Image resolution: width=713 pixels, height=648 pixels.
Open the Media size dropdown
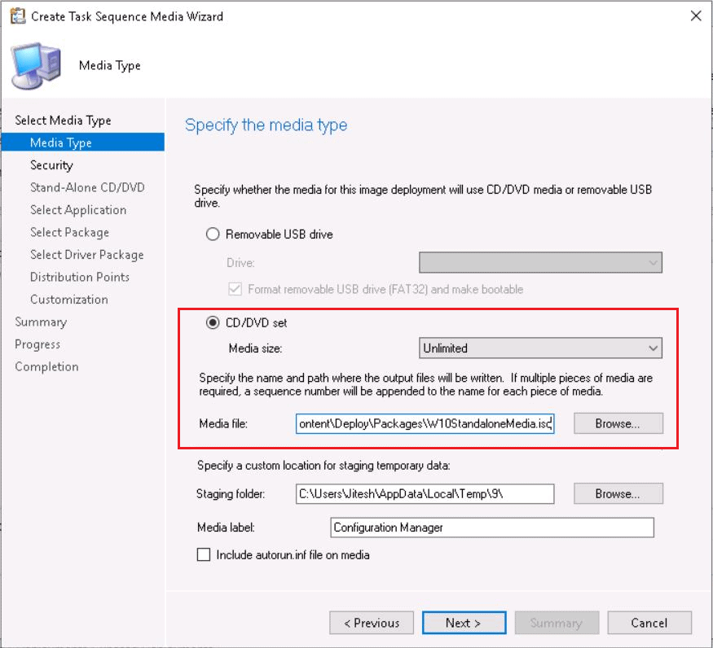pos(540,348)
